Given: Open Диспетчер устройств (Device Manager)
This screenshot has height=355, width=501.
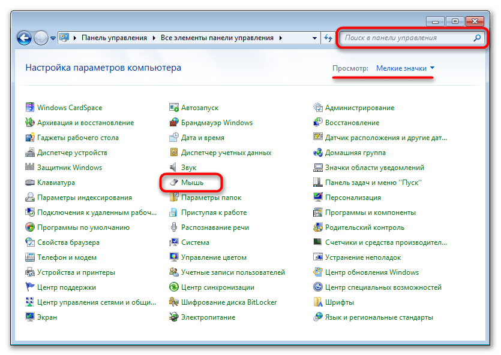Looking at the screenshot, I should [x=71, y=153].
